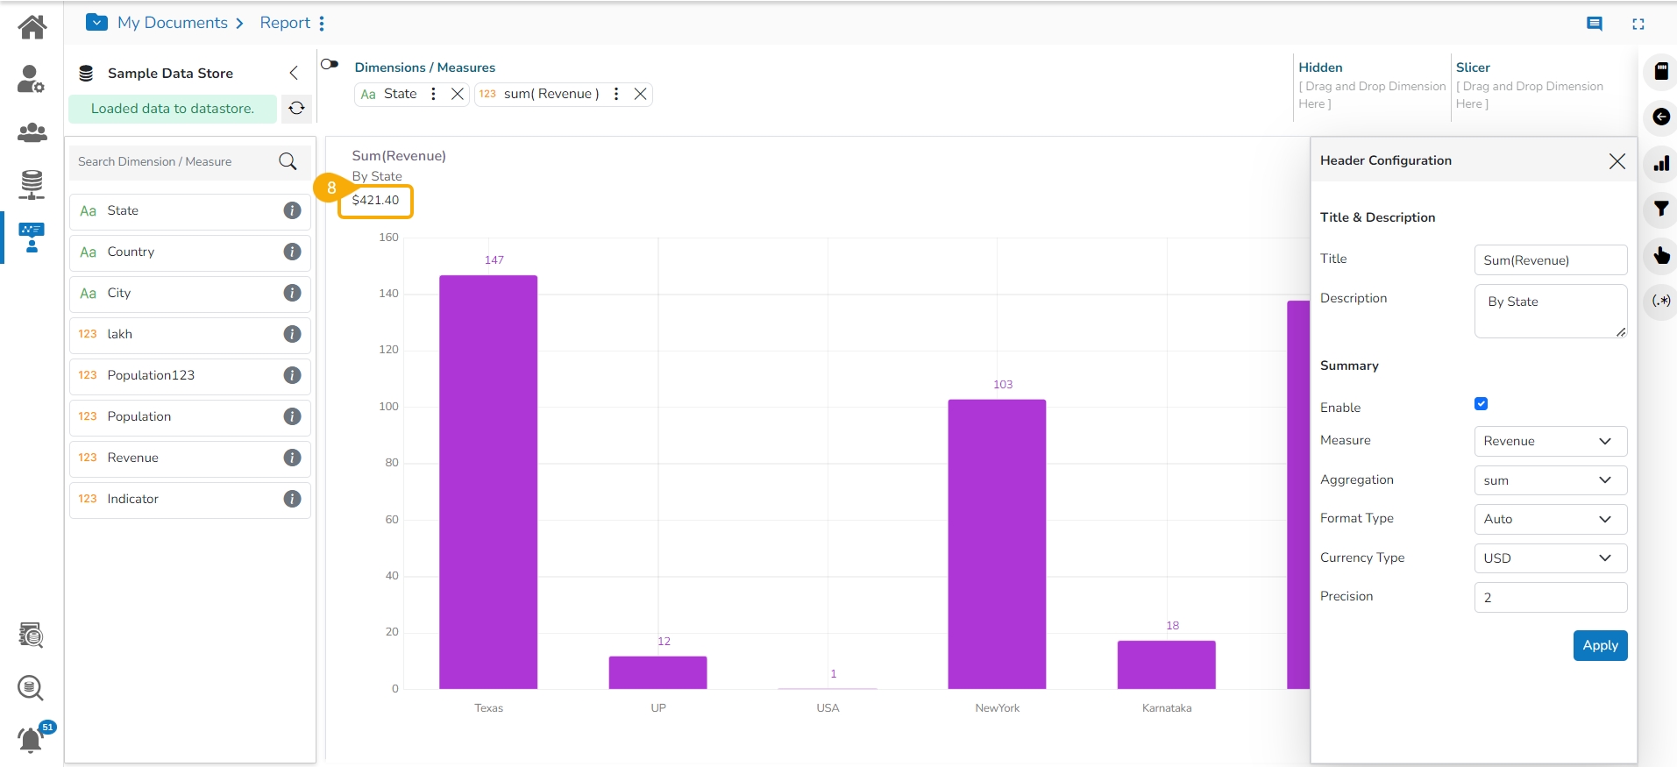Open the filter funnel icon
Screen dimensions: 1677x767
coord(1660,209)
